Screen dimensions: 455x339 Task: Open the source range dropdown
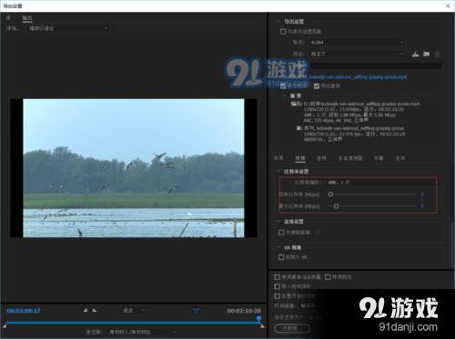pos(142,332)
